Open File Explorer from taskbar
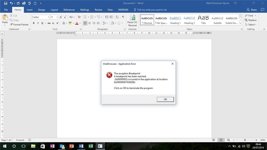 [x=33, y=146]
